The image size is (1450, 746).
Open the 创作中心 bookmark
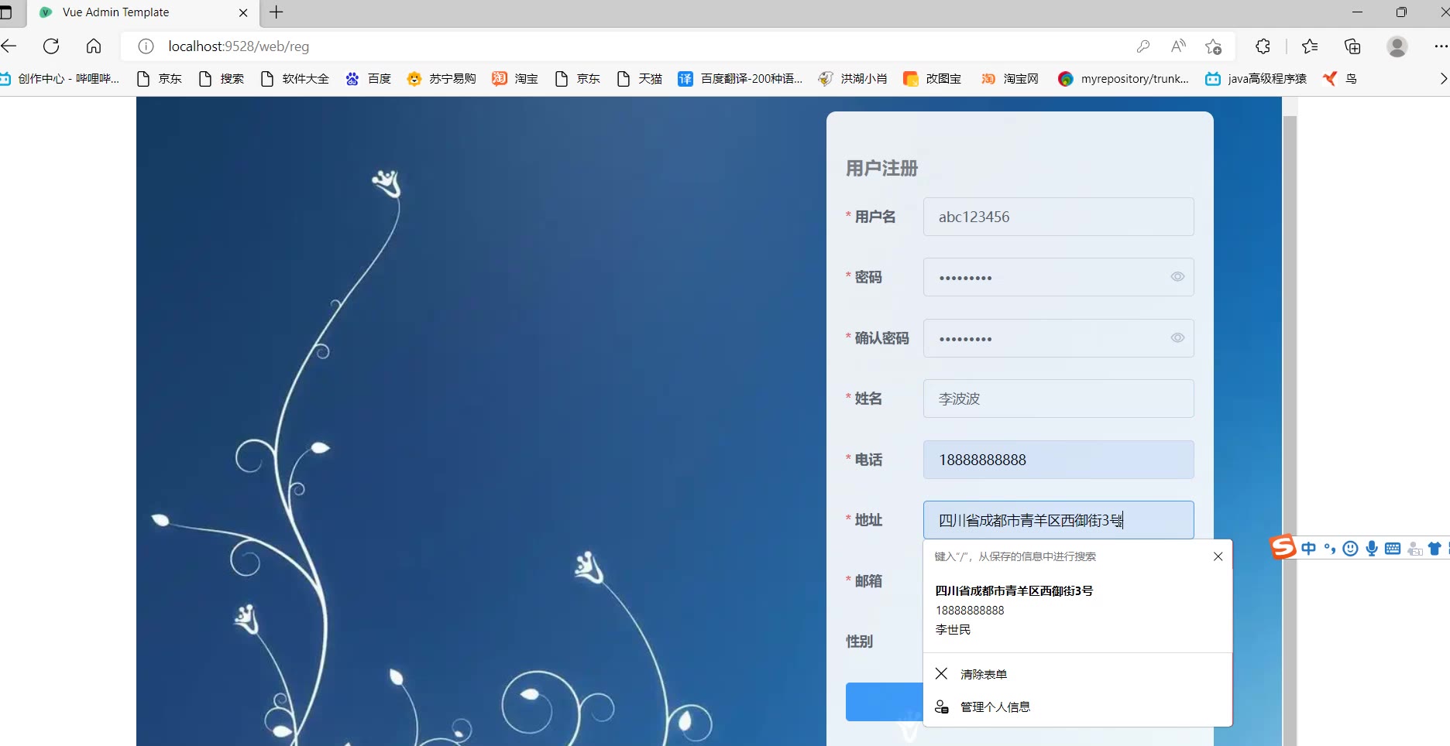[60, 79]
